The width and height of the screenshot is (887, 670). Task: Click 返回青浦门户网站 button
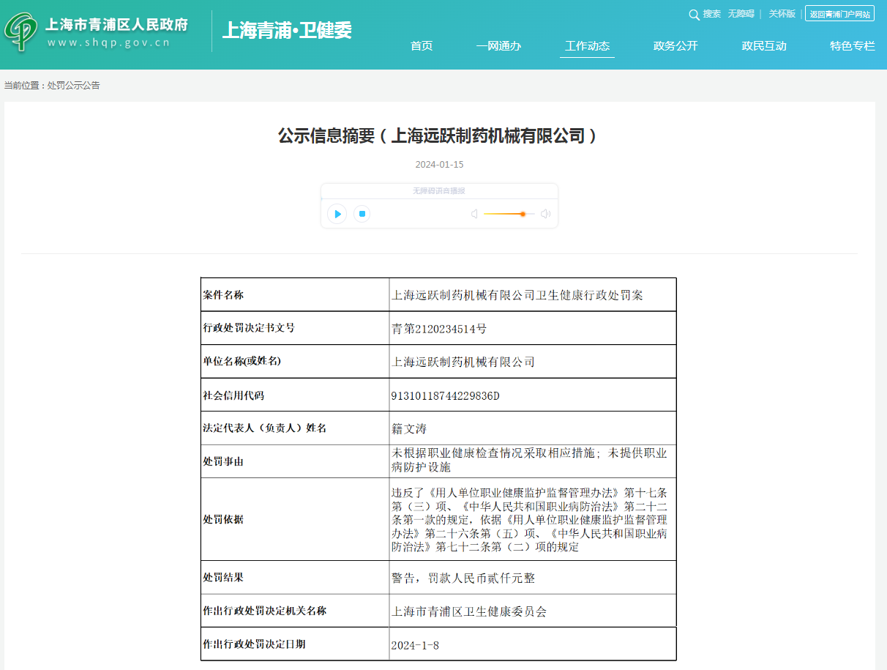click(839, 14)
